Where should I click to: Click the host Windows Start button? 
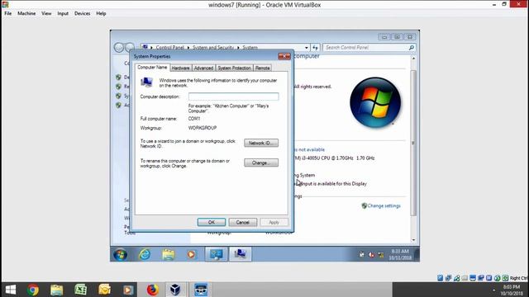[x=11, y=290]
